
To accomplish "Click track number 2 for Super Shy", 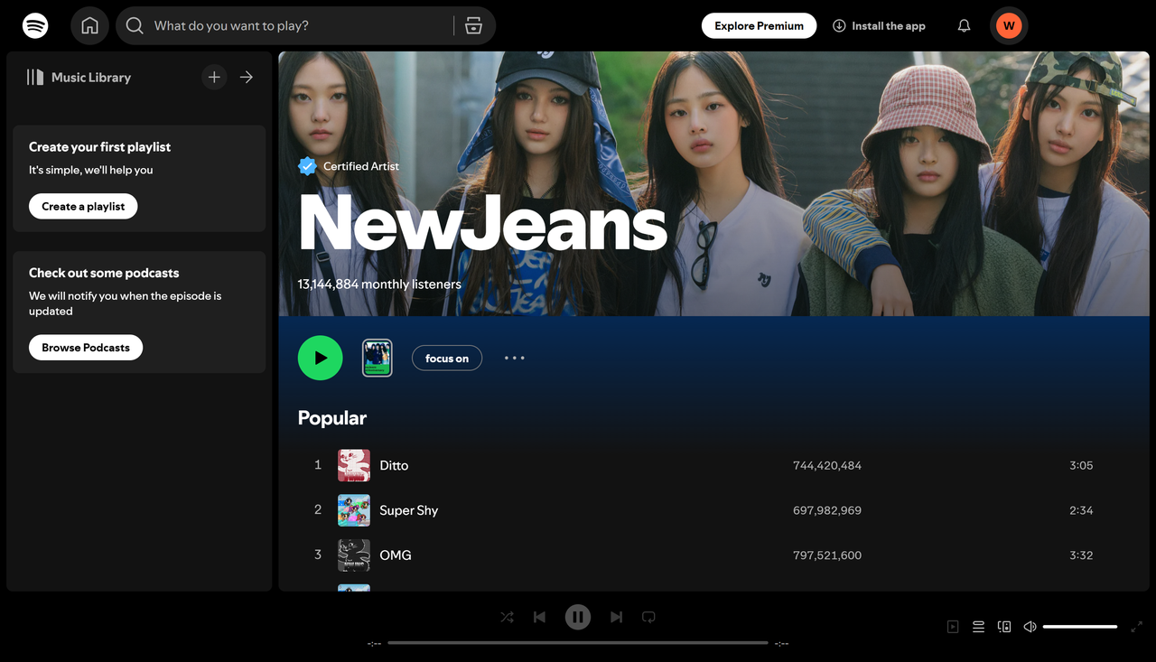I will pos(318,509).
